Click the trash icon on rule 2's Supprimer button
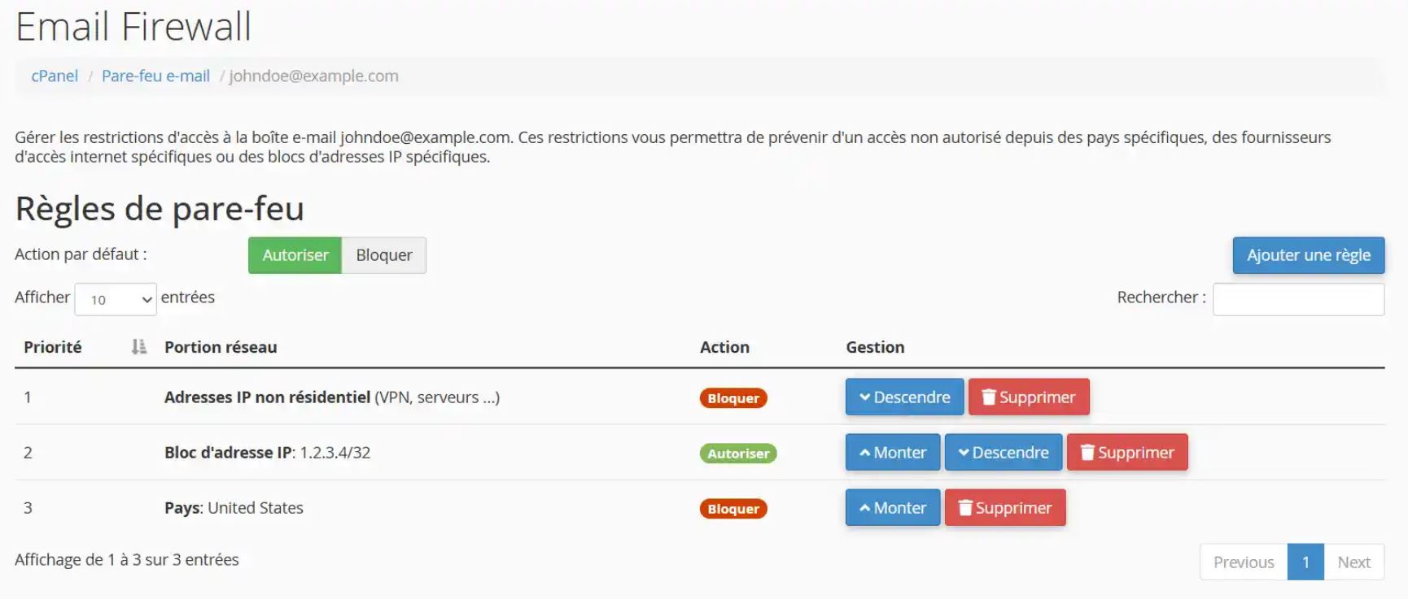Viewport: 1408px width, 599px height. pyautogui.click(x=1090, y=453)
